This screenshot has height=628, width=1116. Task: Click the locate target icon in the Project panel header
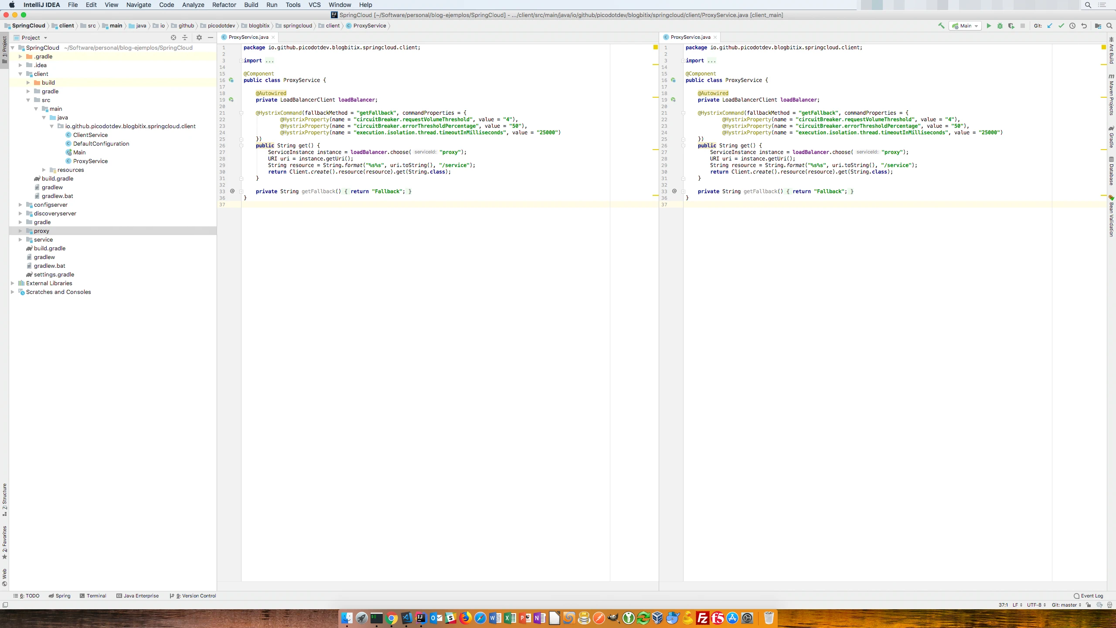pyautogui.click(x=174, y=38)
